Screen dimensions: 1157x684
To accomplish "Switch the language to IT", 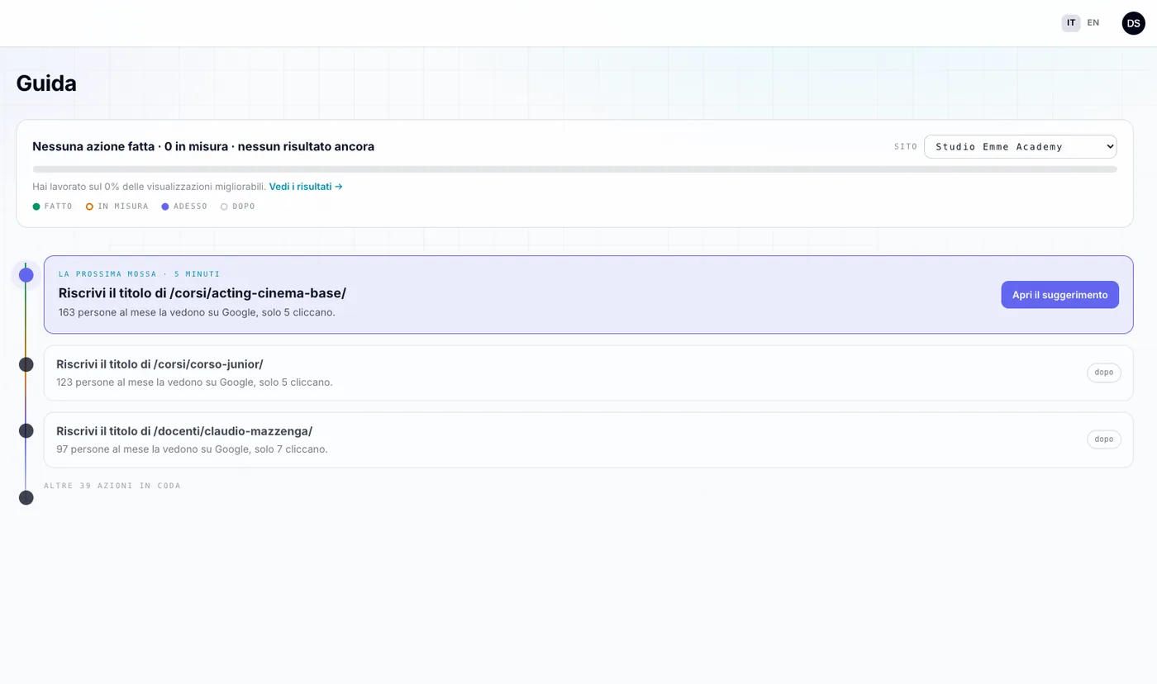I will pos(1071,23).
